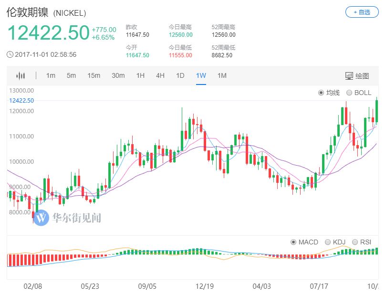Switch to the 1H timeframe
The width and height of the screenshot is (386, 295).
coord(140,75)
